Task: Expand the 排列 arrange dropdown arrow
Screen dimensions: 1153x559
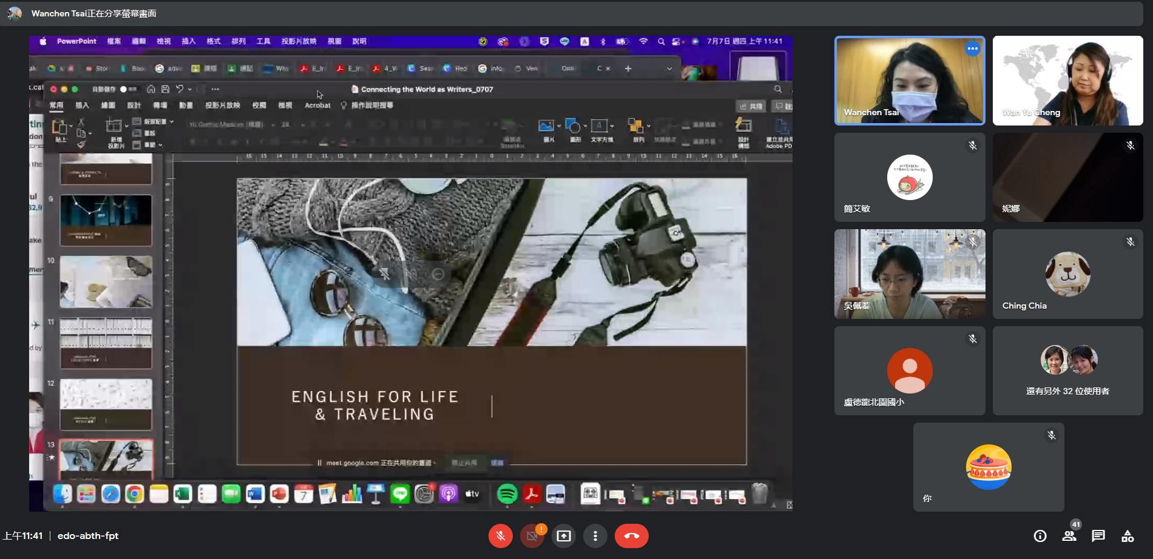Action: [x=649, y=126]
